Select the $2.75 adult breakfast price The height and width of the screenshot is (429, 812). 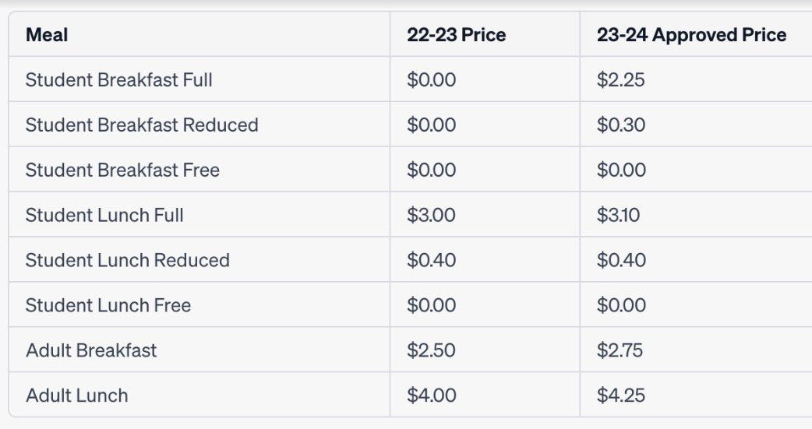620,350
